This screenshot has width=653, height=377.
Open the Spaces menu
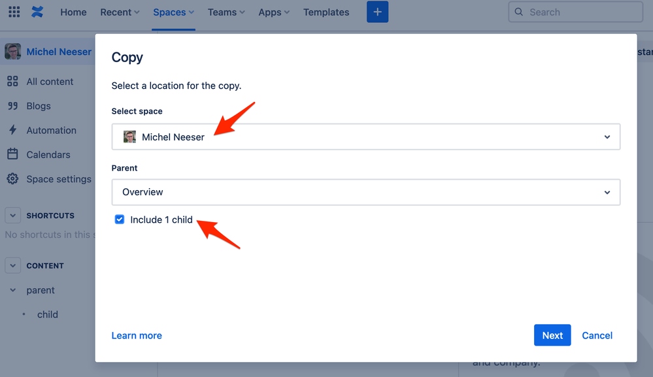pos(173,12)
